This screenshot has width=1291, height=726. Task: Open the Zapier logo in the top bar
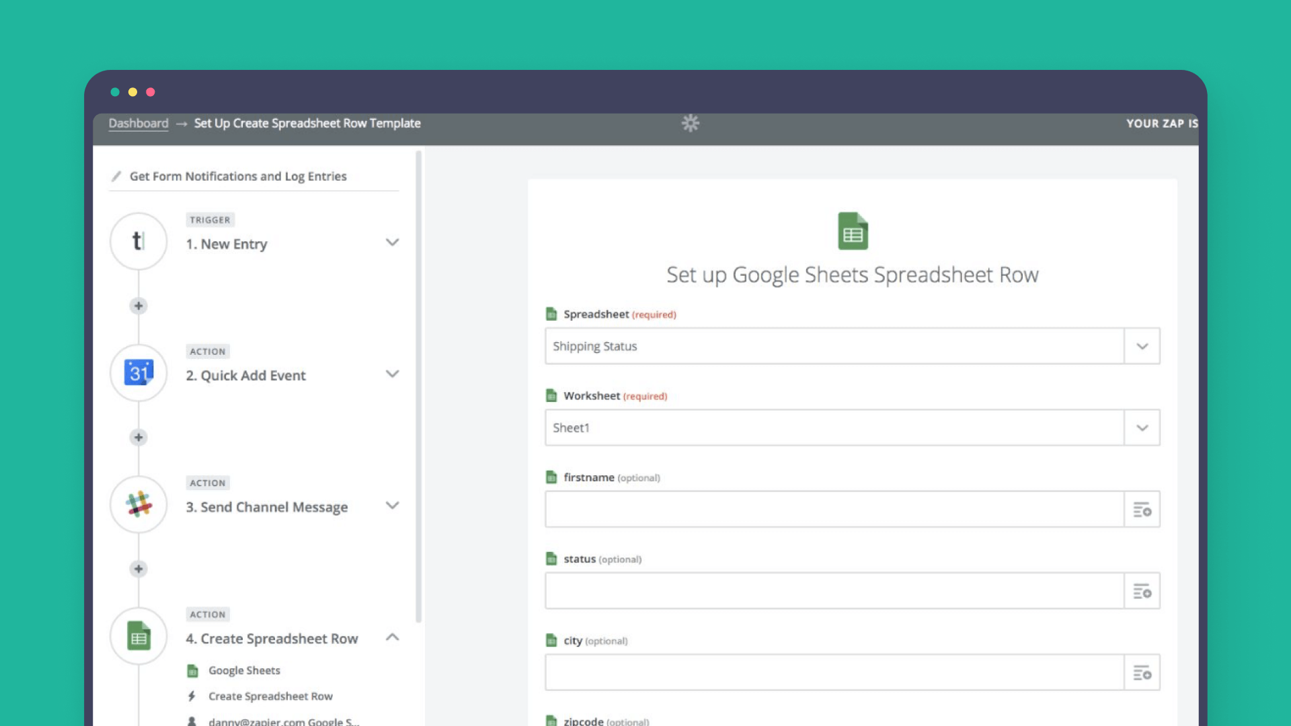690,123
